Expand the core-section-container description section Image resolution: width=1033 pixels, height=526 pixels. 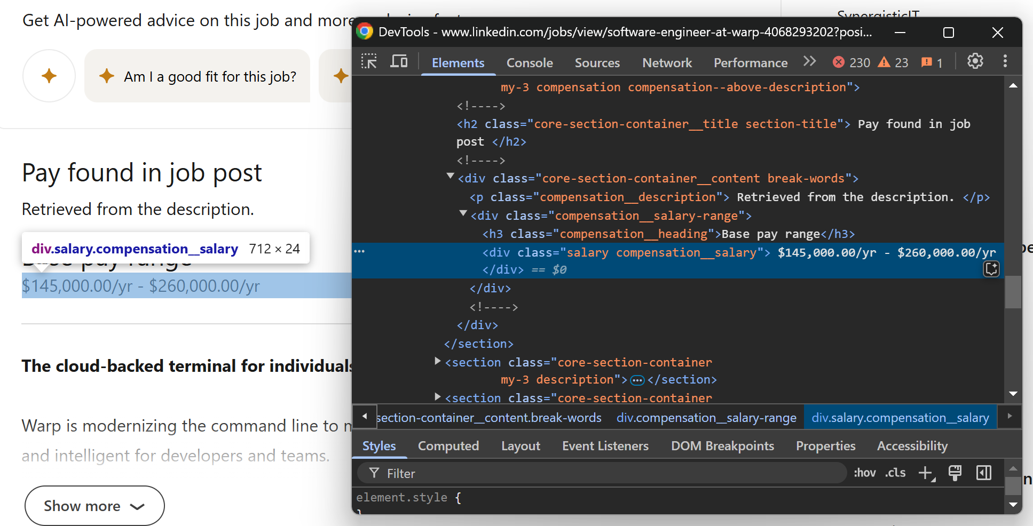(x=437, y=362)
